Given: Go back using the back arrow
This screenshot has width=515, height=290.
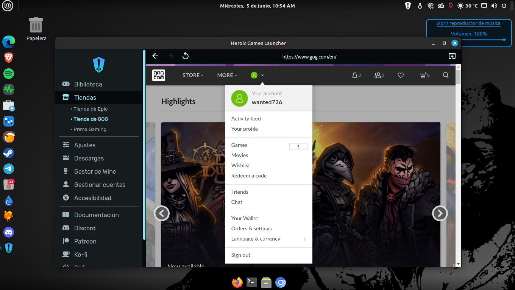Looking at the screenshot, I should pos(155,56).
